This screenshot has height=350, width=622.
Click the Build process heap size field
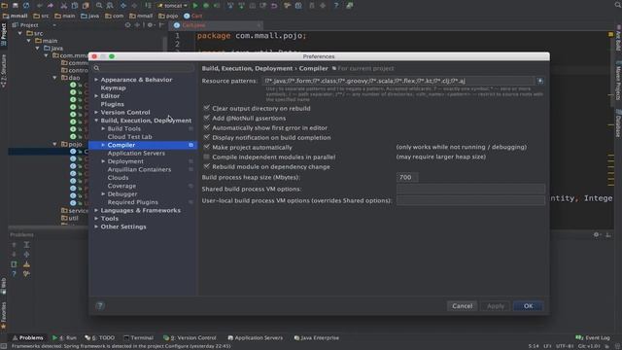click(x=407, y=177)
